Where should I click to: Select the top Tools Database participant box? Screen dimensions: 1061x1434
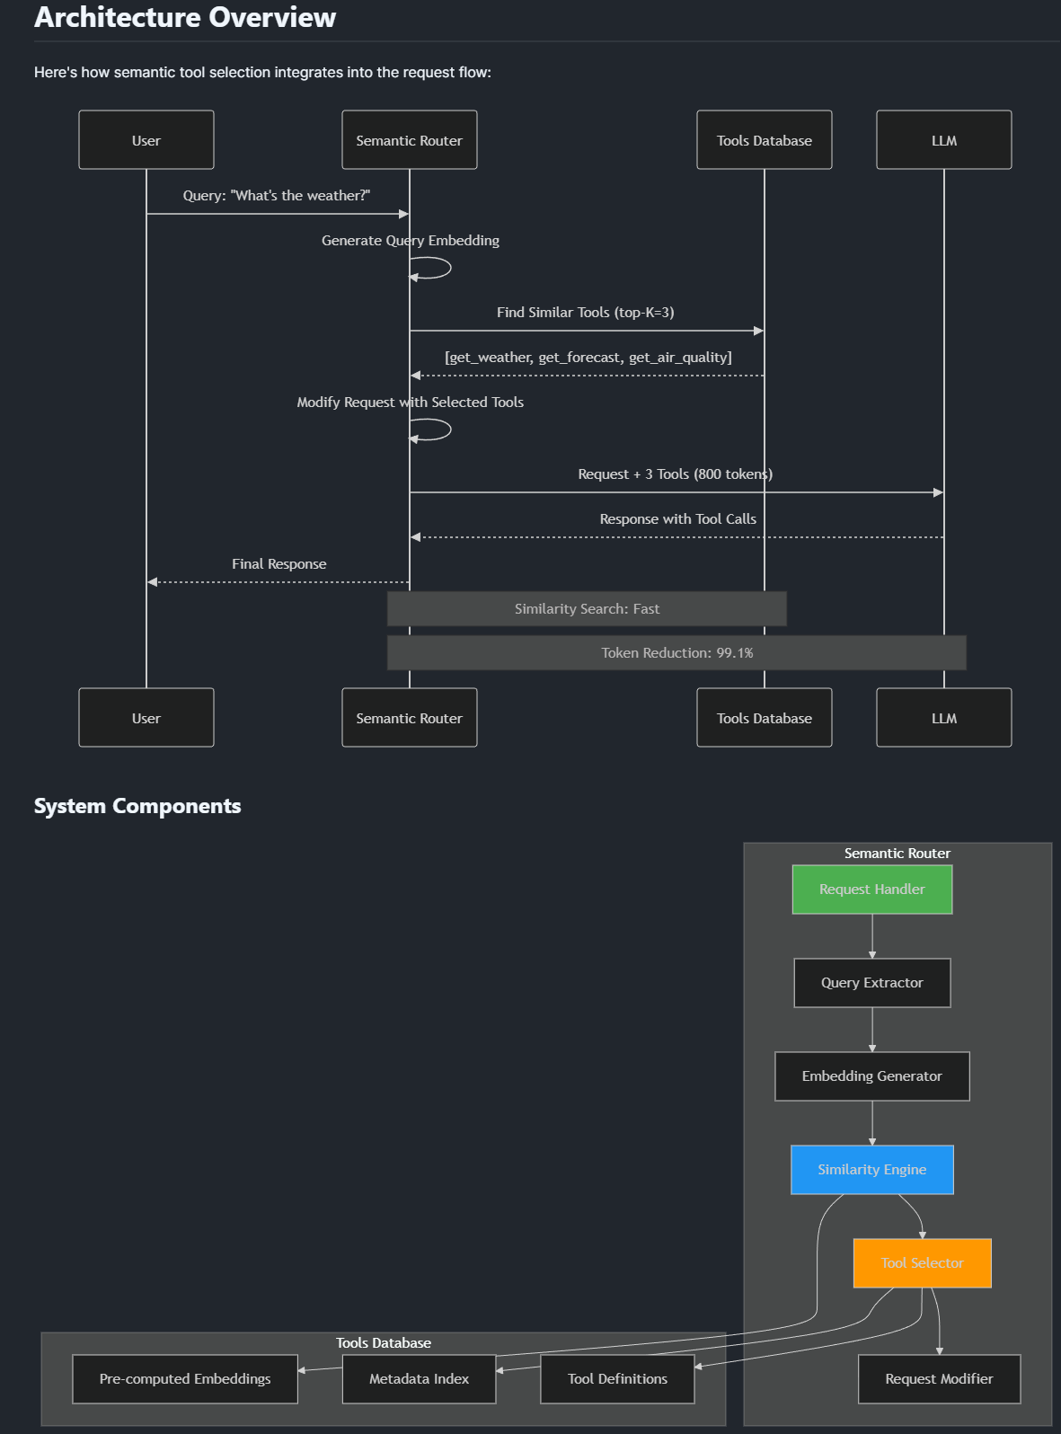coord(764,140)
